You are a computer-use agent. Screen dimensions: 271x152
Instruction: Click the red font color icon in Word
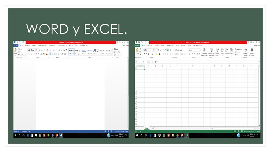tap(47, 54)
